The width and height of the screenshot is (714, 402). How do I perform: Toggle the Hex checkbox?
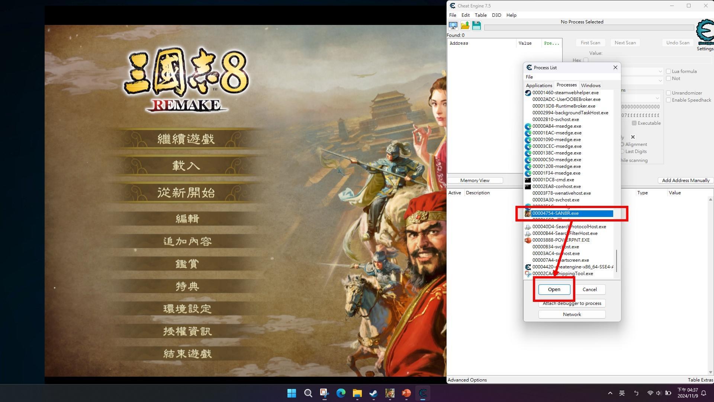point(586,60)
